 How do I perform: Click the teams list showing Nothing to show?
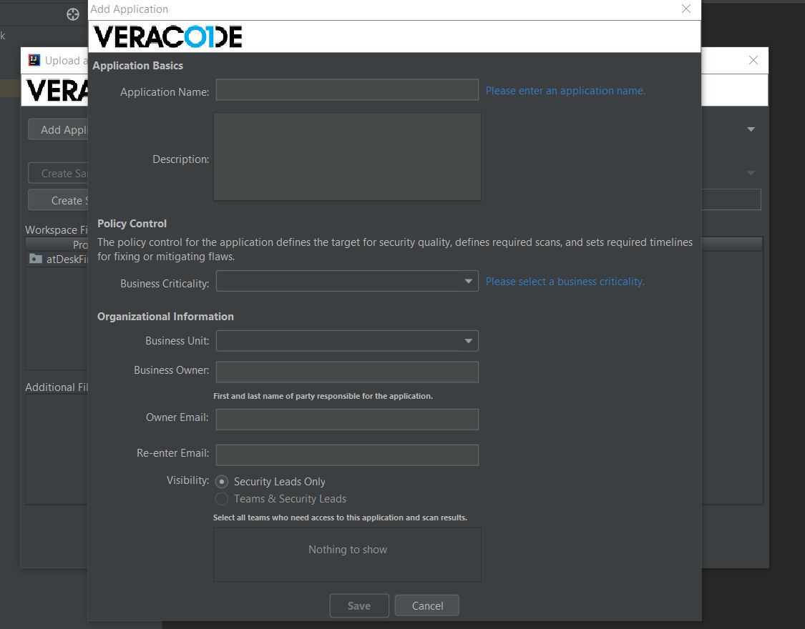(347, 555)
